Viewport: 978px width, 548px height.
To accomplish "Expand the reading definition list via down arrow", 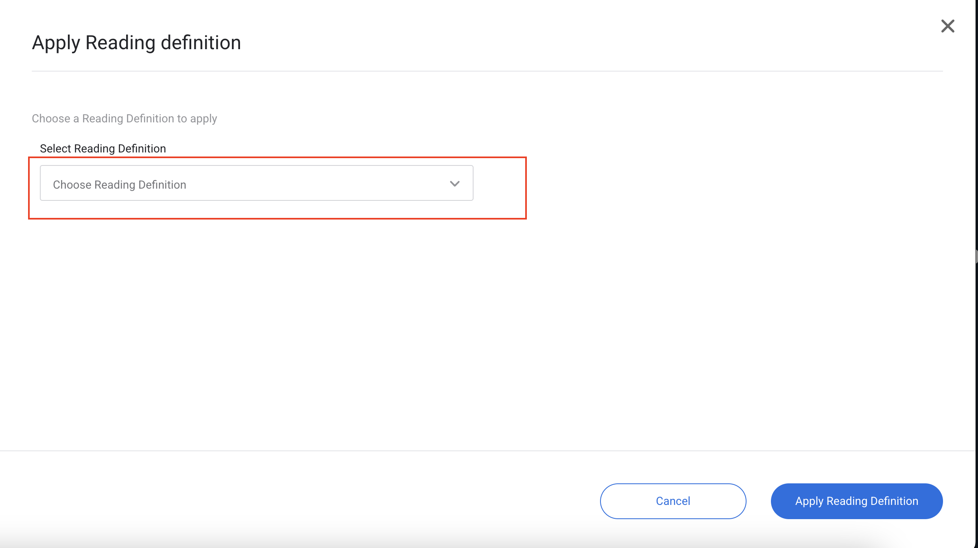I will click(454, 184).
